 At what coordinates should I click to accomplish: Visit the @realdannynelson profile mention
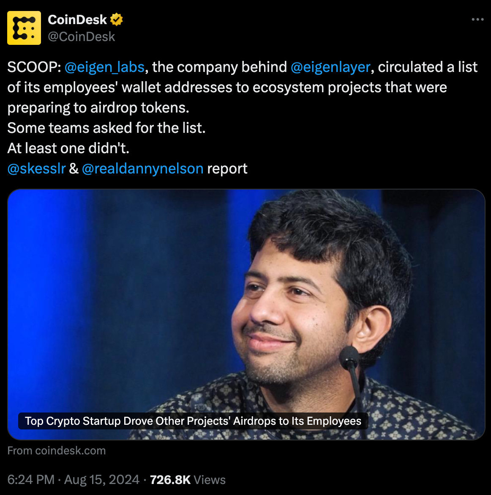(x=142, y=168)
